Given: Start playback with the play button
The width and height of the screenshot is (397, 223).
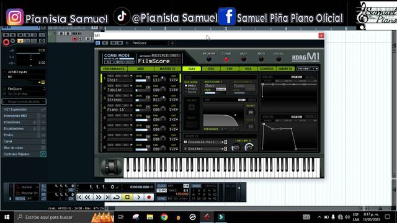Looking at the screenshot, I should 138,197.
